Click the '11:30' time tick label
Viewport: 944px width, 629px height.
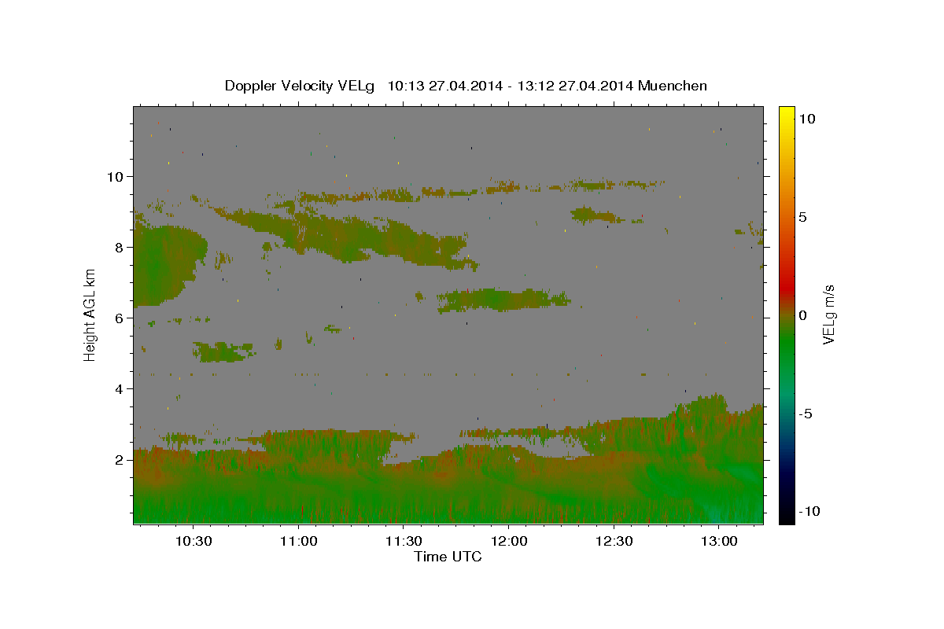pyautogui.click(x=403, y=542)
